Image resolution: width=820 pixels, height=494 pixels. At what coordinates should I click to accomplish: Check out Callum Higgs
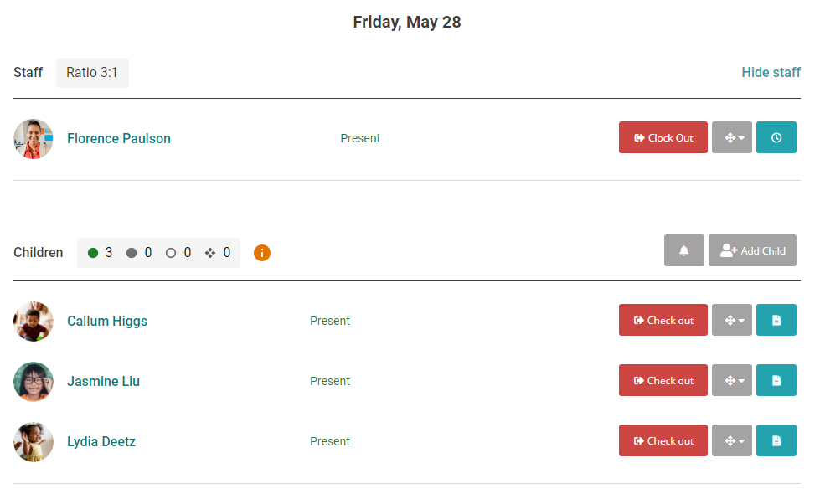[663, 320]
